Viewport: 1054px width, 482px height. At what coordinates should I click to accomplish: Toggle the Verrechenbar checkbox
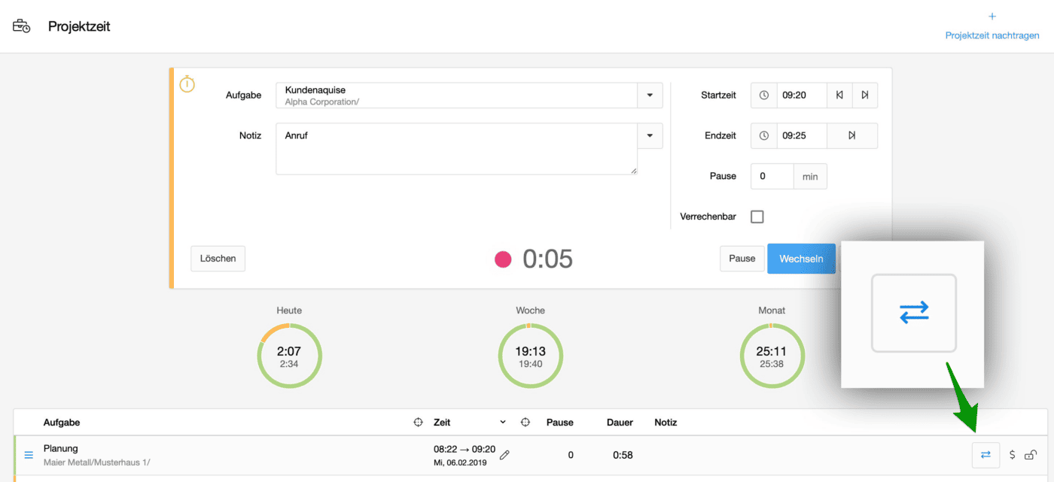point(757,217)
